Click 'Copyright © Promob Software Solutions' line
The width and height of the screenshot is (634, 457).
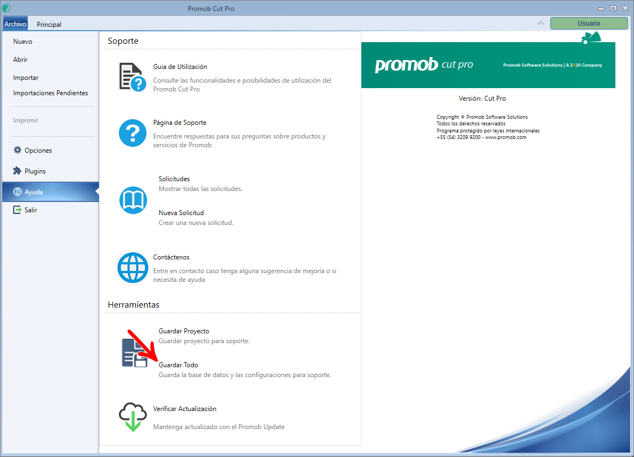click(482, 117)
